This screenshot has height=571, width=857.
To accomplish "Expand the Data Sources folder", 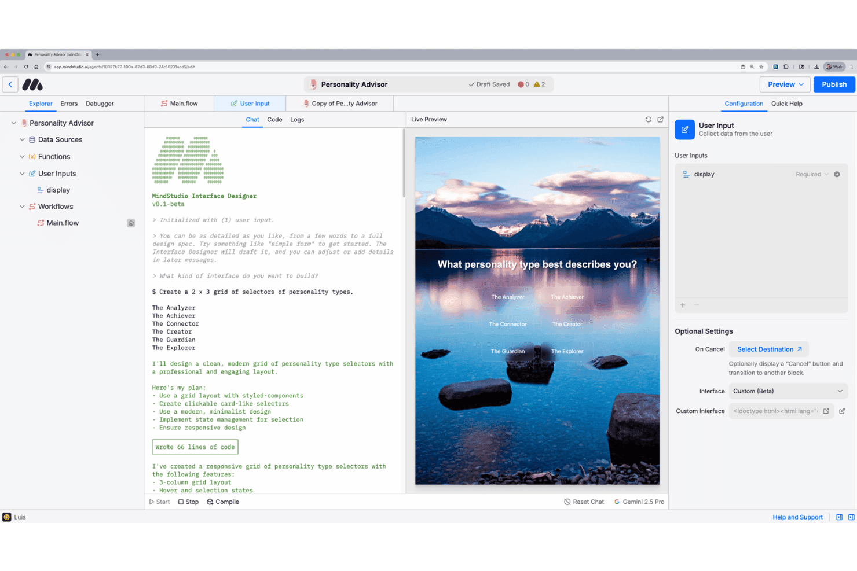I will [22, 140].
